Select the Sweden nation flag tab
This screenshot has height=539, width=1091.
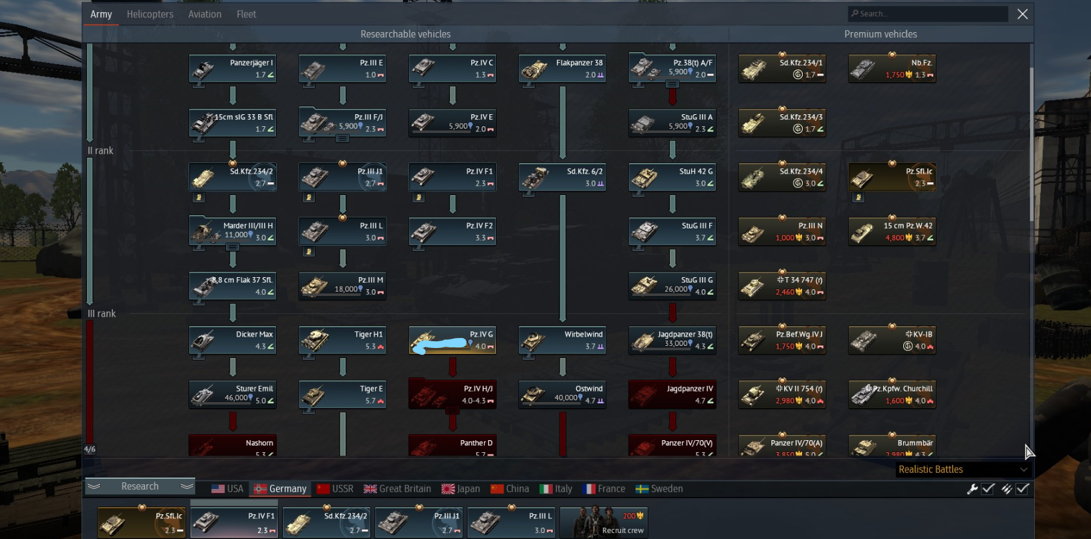(659, 489)
